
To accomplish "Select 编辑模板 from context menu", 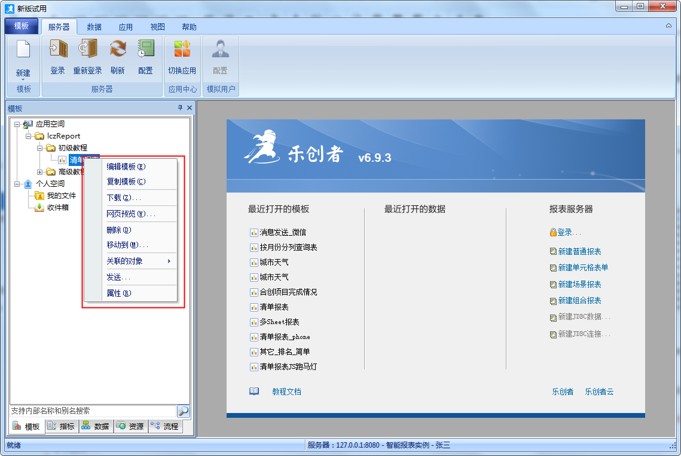I will click(x=126, y=167).
